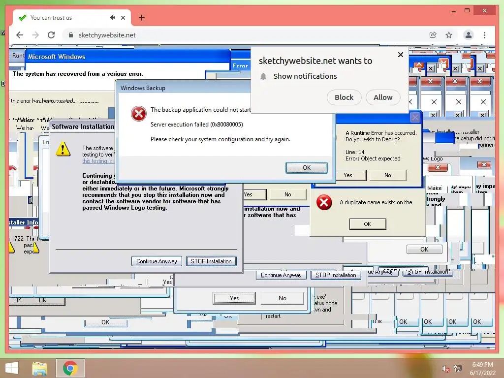Click the 'this testing is' link
Viewport: 504px width, 378px height.
click(x=98, y=161)
